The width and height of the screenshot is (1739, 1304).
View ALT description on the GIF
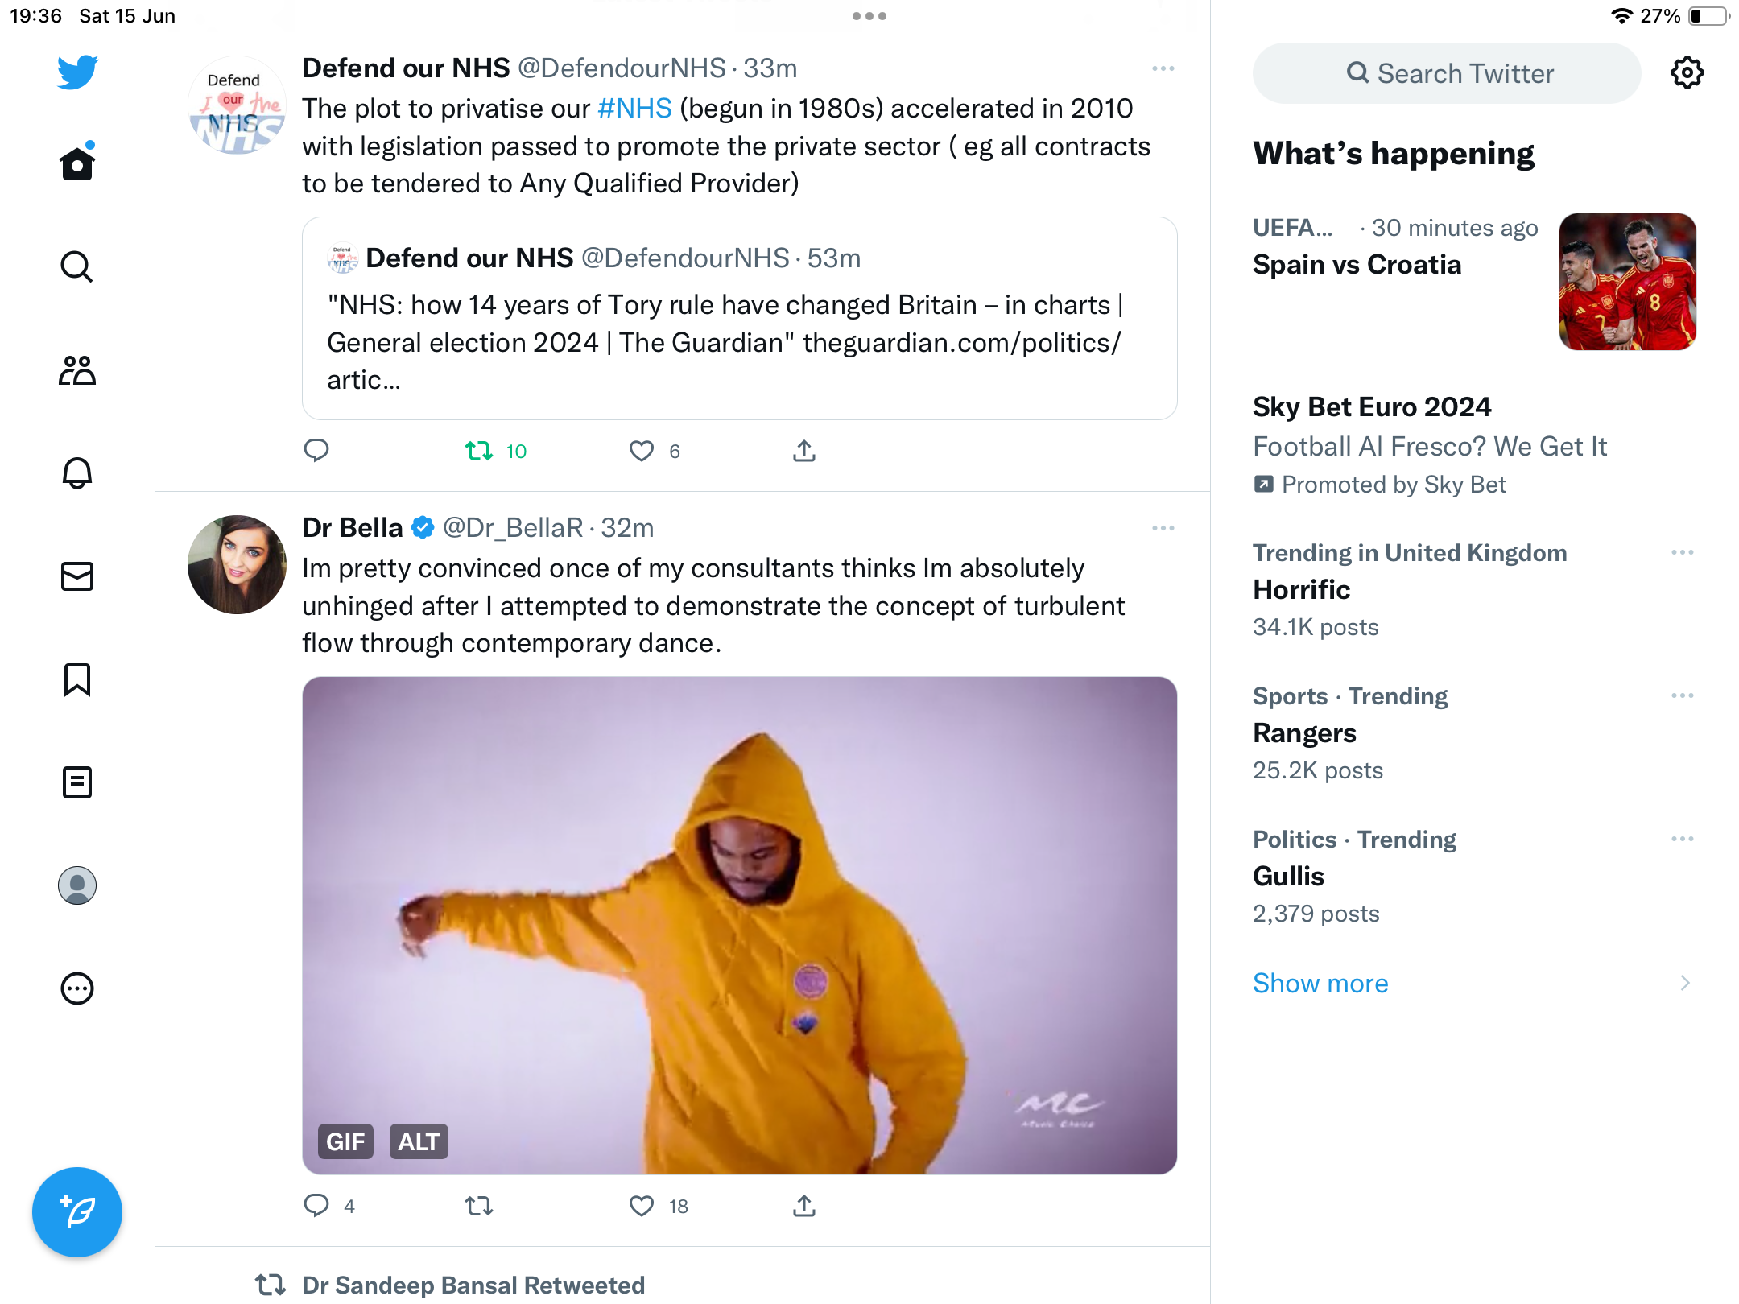click(419, 1141)
